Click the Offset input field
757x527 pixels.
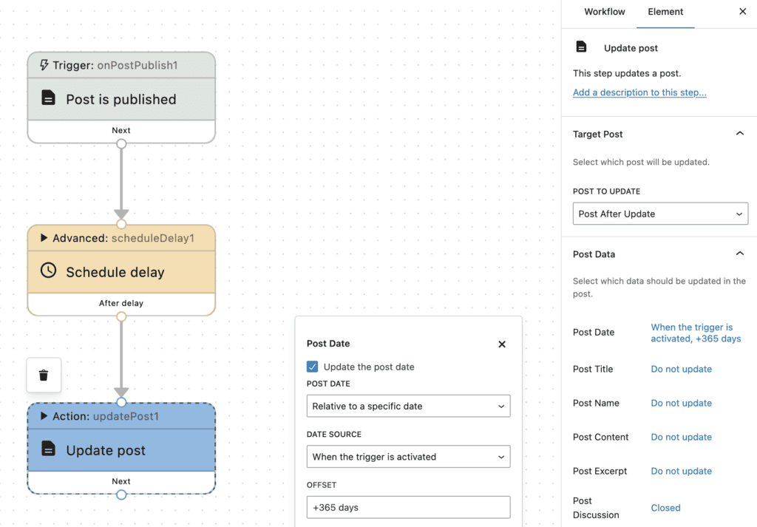408,507
